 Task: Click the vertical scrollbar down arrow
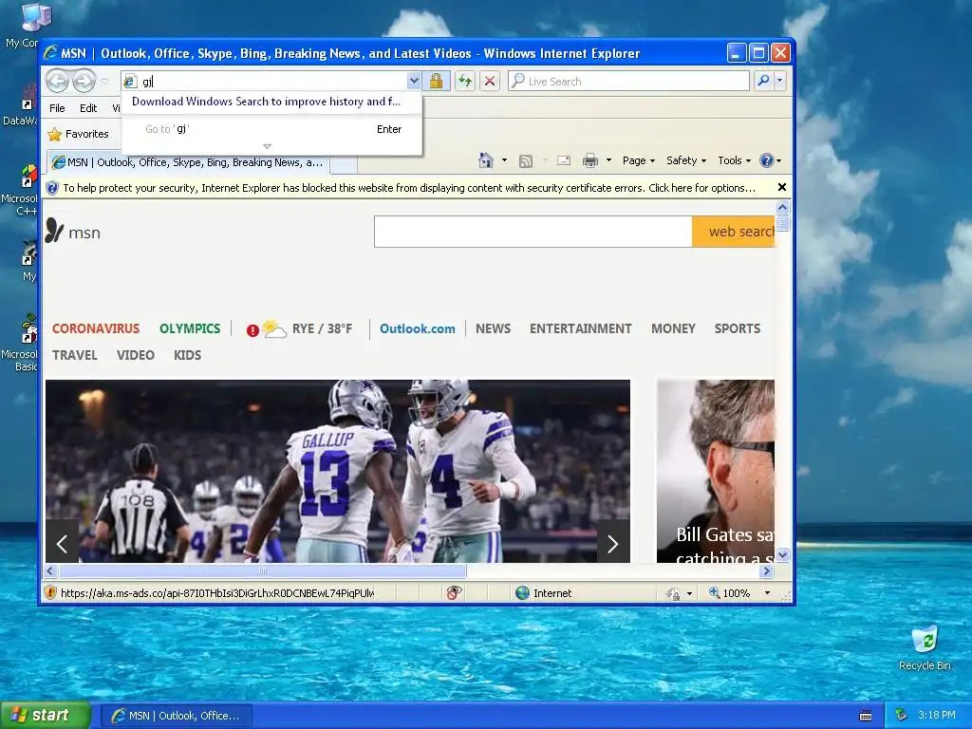coord(782,554)
